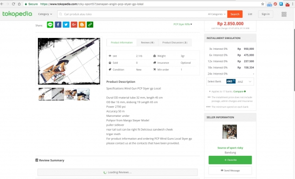The height and width of the screenshot is (179, 295).
Task: Share product on Google Plus
Action: coord(74,25)
